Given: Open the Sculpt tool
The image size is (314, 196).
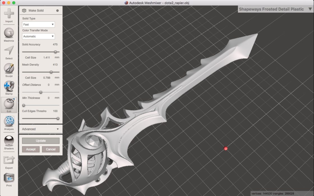Looking at the screenshot, I should click(9, 69).
